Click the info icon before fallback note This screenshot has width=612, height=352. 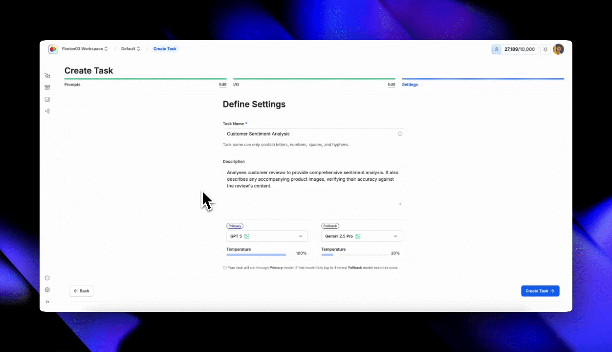225,268
